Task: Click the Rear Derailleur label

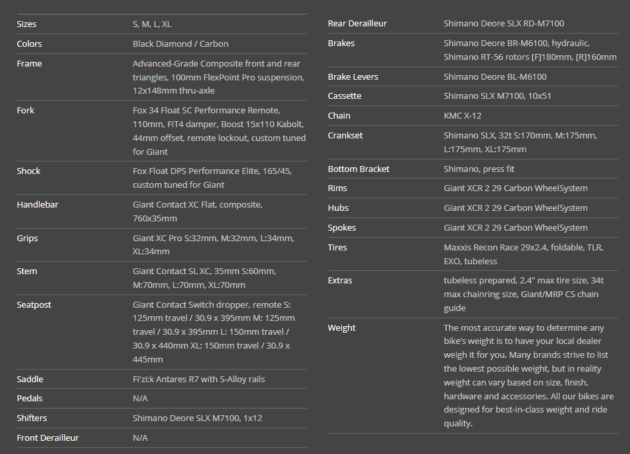Action: 357,24
